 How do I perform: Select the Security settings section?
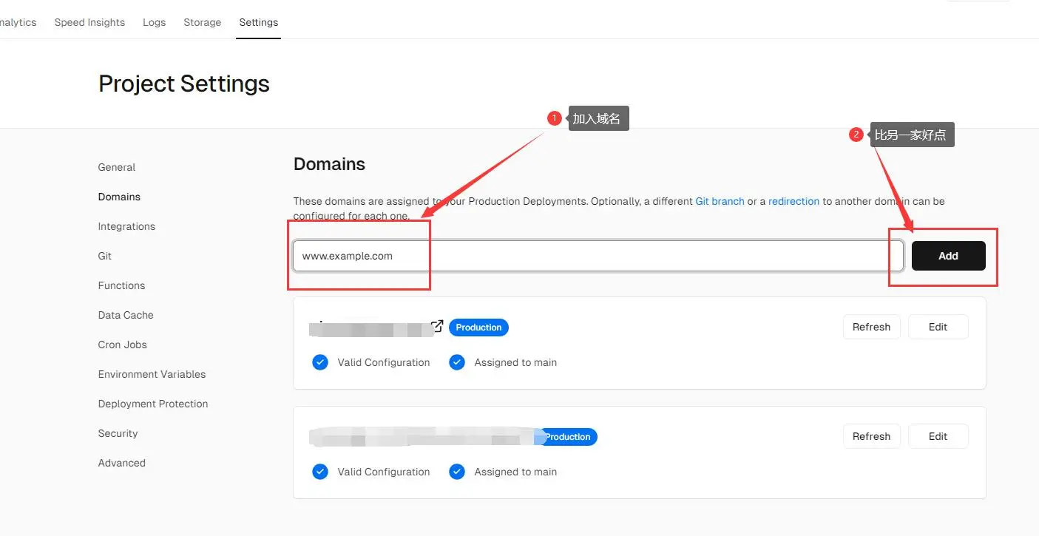click(x=118, y=433)
